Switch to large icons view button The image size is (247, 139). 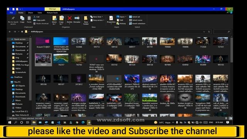pyautogui.click(x=230, y=118)
